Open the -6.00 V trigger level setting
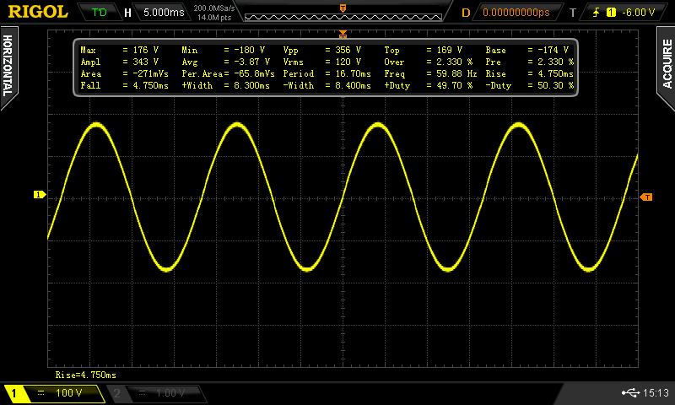Image resolution: width=675 pixels, height=405 pixels. pyautogui.click(x=638, y=13)
